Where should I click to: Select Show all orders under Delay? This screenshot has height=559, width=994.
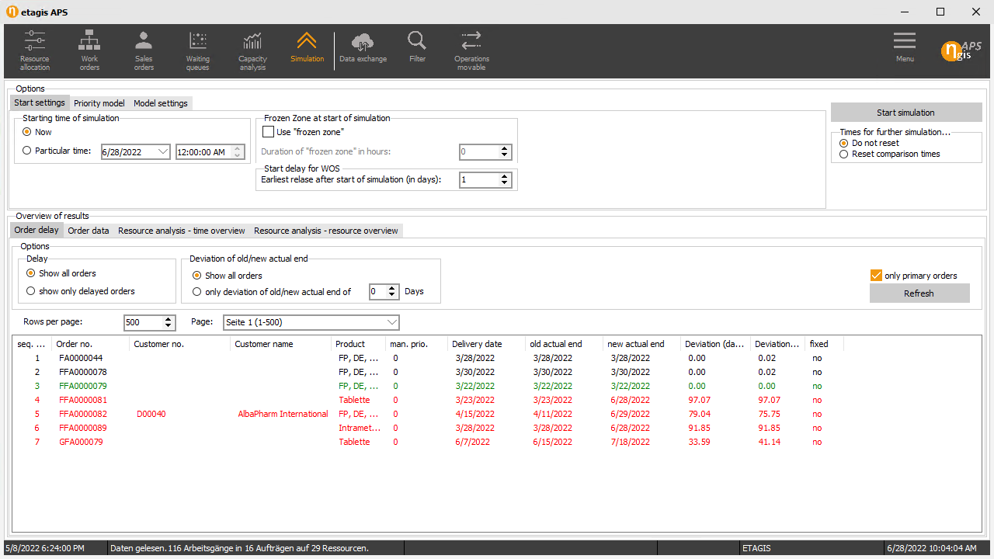pyautogui.click(x=31, y=273)
